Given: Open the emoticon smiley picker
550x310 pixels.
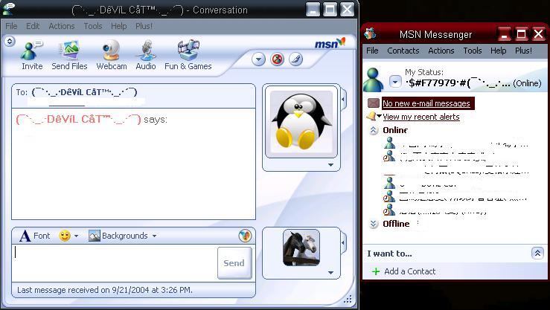Looking at the screenshot, I should [x=65, y=236].
